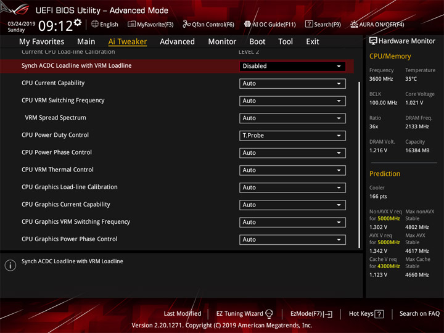This screenshot has width=444, height=333.
Task: Click the Hardware Monitor display icon
Action: tap(373, 41)
